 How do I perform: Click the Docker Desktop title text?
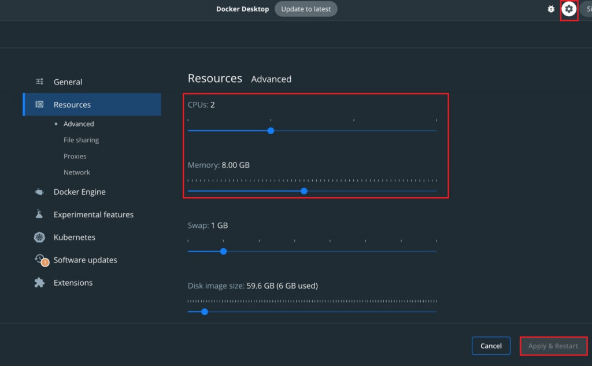tap(242, 9)
